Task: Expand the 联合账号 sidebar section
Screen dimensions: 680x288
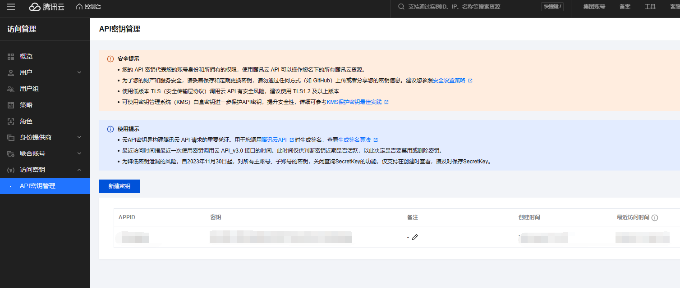Action: point(79,153)
